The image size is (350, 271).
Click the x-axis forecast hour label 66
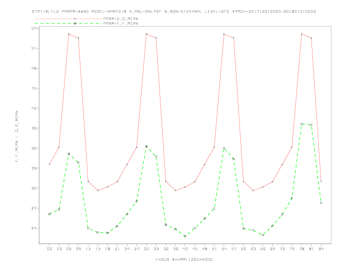click(x=263, y=249)
